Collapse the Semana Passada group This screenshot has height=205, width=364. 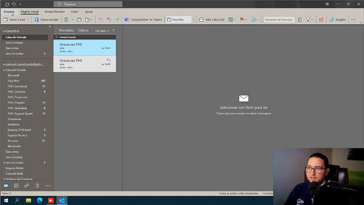point(56,37)
